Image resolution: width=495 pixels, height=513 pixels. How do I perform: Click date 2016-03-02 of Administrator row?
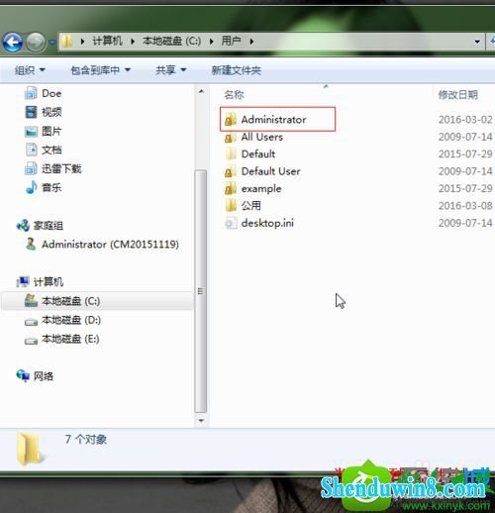tap(465, 120)
